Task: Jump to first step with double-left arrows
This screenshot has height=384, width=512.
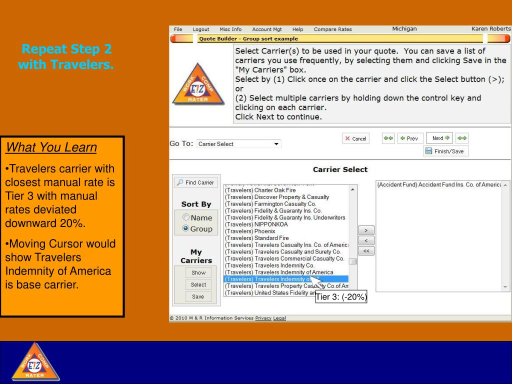Action: (388, 138)
